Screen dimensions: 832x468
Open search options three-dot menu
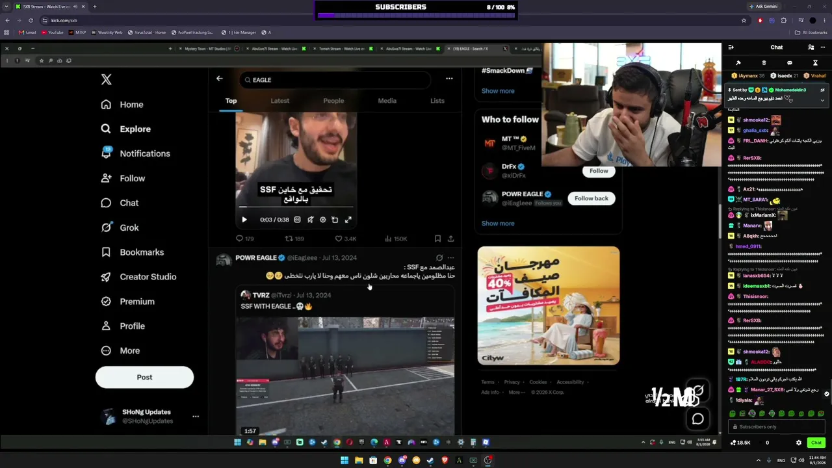pos(449,79)
